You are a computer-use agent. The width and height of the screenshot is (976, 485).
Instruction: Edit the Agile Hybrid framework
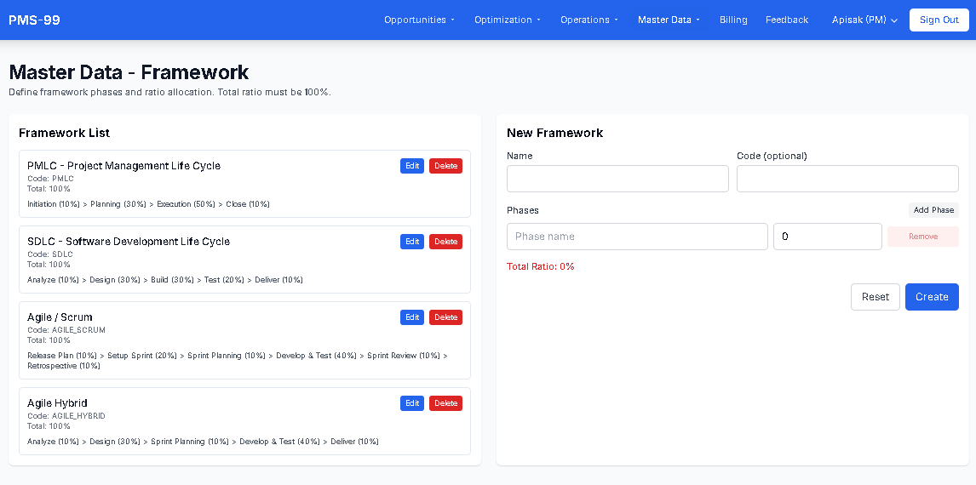pyautogui.click(x=412, y=403)
